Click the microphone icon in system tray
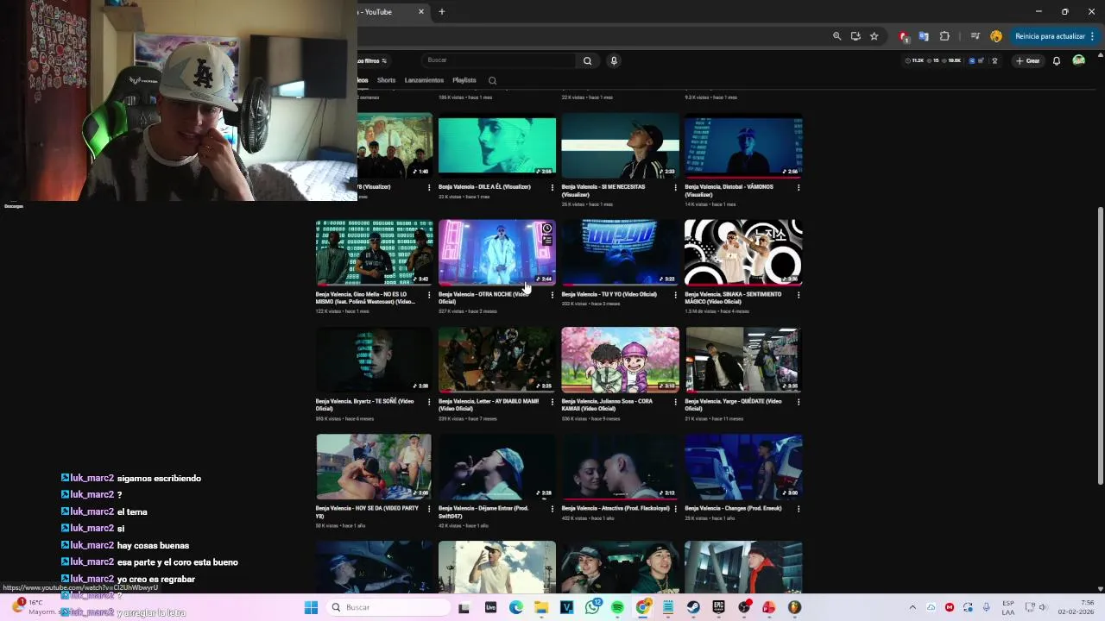1105x621 pixels. tap(986, 607)
